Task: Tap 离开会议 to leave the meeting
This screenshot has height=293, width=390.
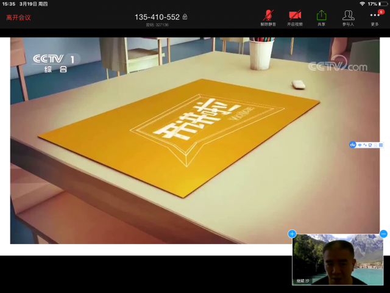Action: tap(18, 18)
